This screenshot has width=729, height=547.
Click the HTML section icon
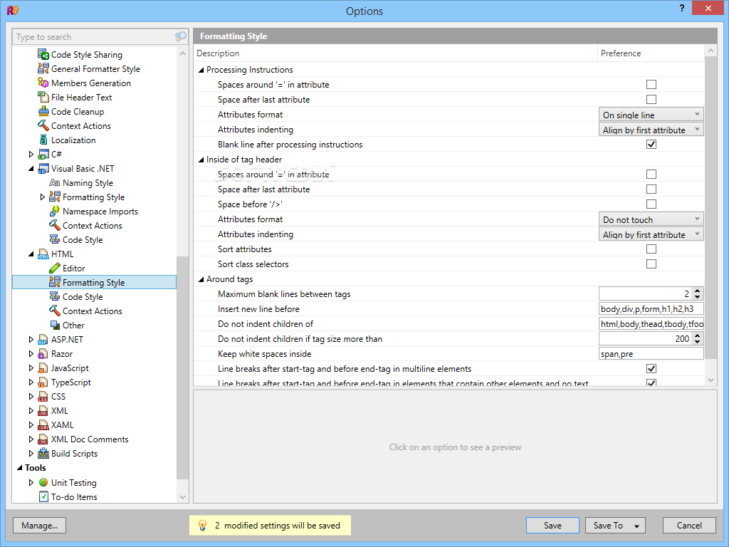(43, 254)
